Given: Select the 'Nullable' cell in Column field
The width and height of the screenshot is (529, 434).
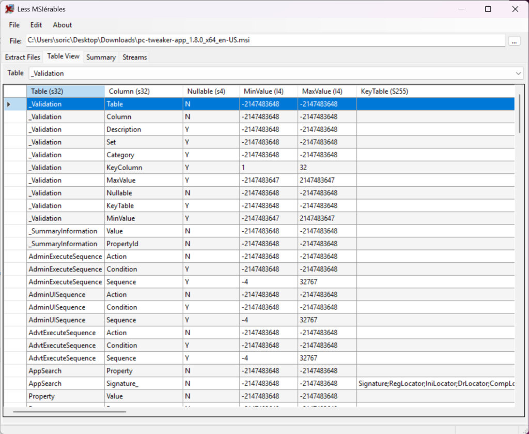Looking at the screenshot, I should (x=144, y=193).
